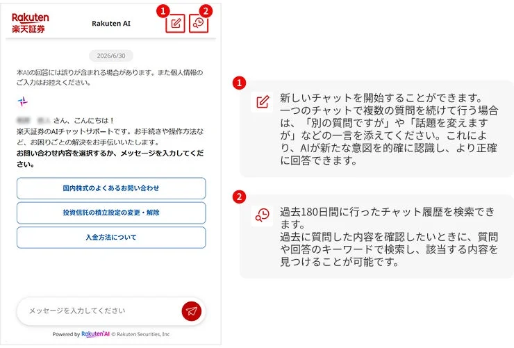Select 入金方法について button
514x348 pixels.
[x=111, y=238]
